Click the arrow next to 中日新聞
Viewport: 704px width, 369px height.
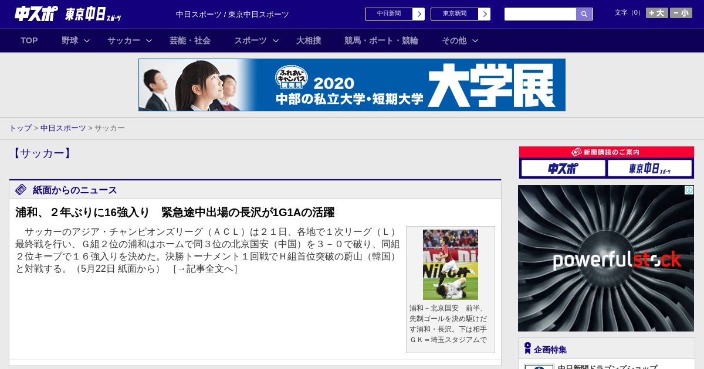click(418, 14)
